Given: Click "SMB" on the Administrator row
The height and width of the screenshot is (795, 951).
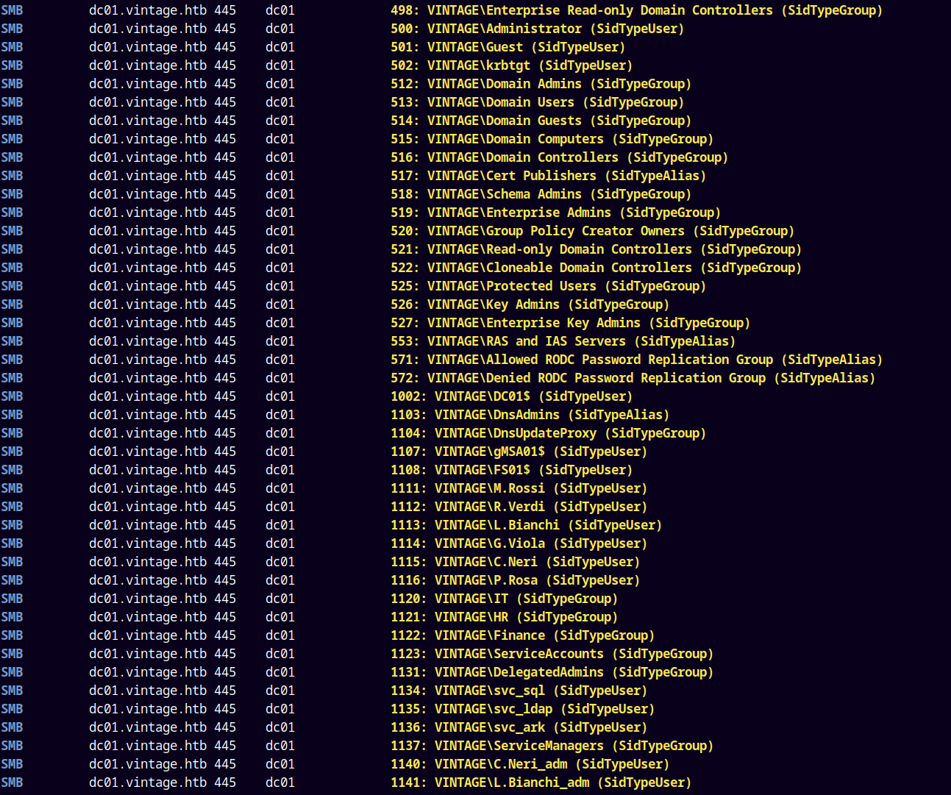Looking at the screenshot, I should pos(12,29).
